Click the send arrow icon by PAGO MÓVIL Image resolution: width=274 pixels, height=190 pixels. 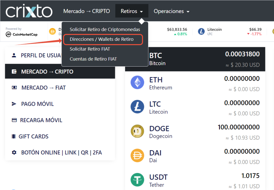point(14,104)
